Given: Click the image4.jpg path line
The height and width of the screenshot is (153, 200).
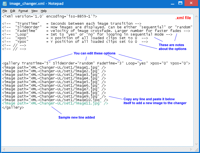Looking at the screenshot, I should tap(54, 78).
